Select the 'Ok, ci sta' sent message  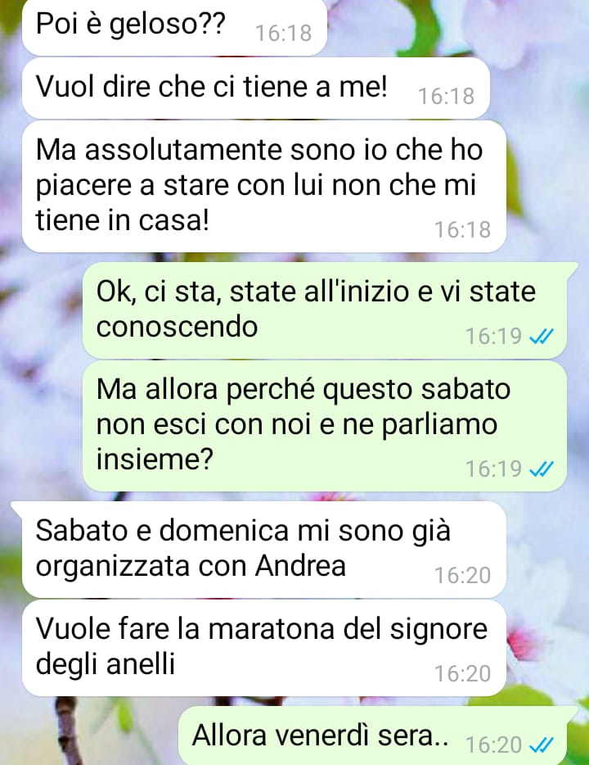click(325, 310)
